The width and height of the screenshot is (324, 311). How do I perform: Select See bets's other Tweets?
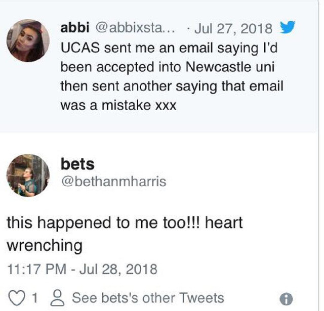(148, 297)
